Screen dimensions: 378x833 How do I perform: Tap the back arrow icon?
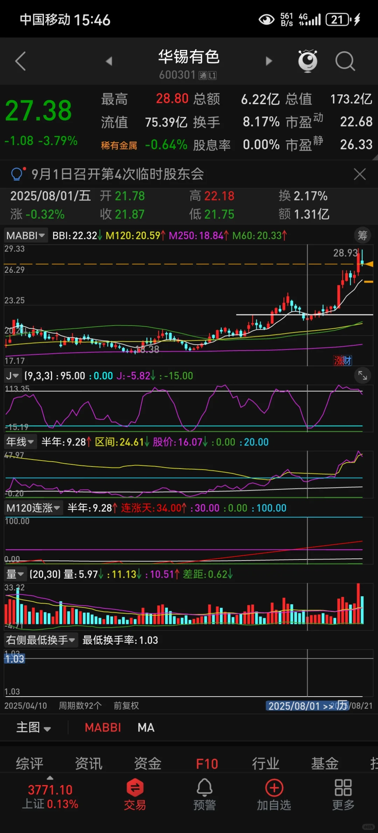pyautogui.click(x=21, y=61)
